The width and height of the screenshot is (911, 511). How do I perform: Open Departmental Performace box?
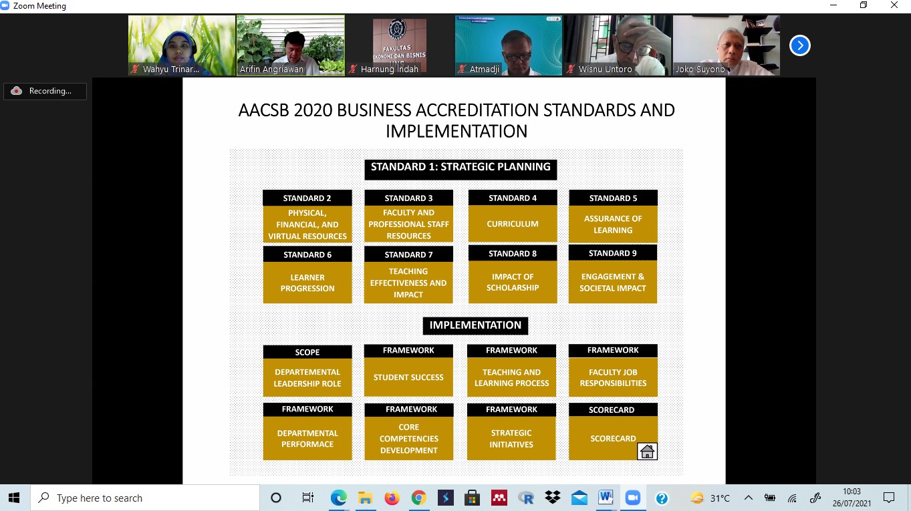tap(307, 438)
